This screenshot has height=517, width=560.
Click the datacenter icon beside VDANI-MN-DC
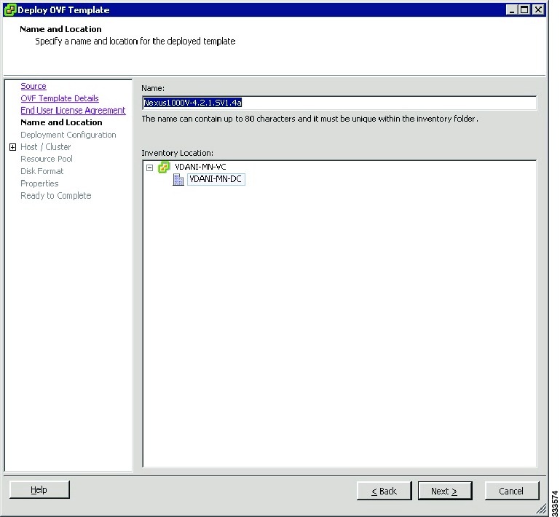click(178, 179)
